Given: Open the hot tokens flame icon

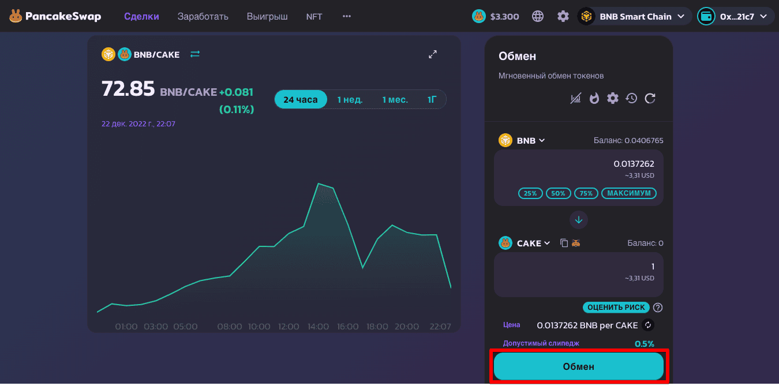Looking at the screenshot, I should click(594, 99).
